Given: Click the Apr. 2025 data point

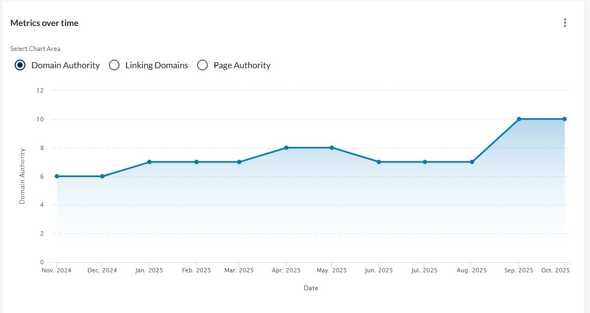Looking at the screenshot, I should [286, 147].
